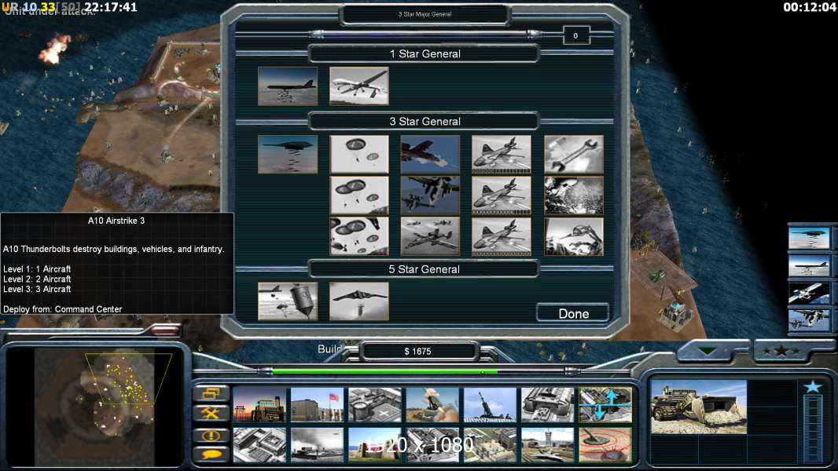This screenshot has width=838, height=471.
Task: Build the power reactor from command bar
Action: pyautogui.click(x=259, y=404)
